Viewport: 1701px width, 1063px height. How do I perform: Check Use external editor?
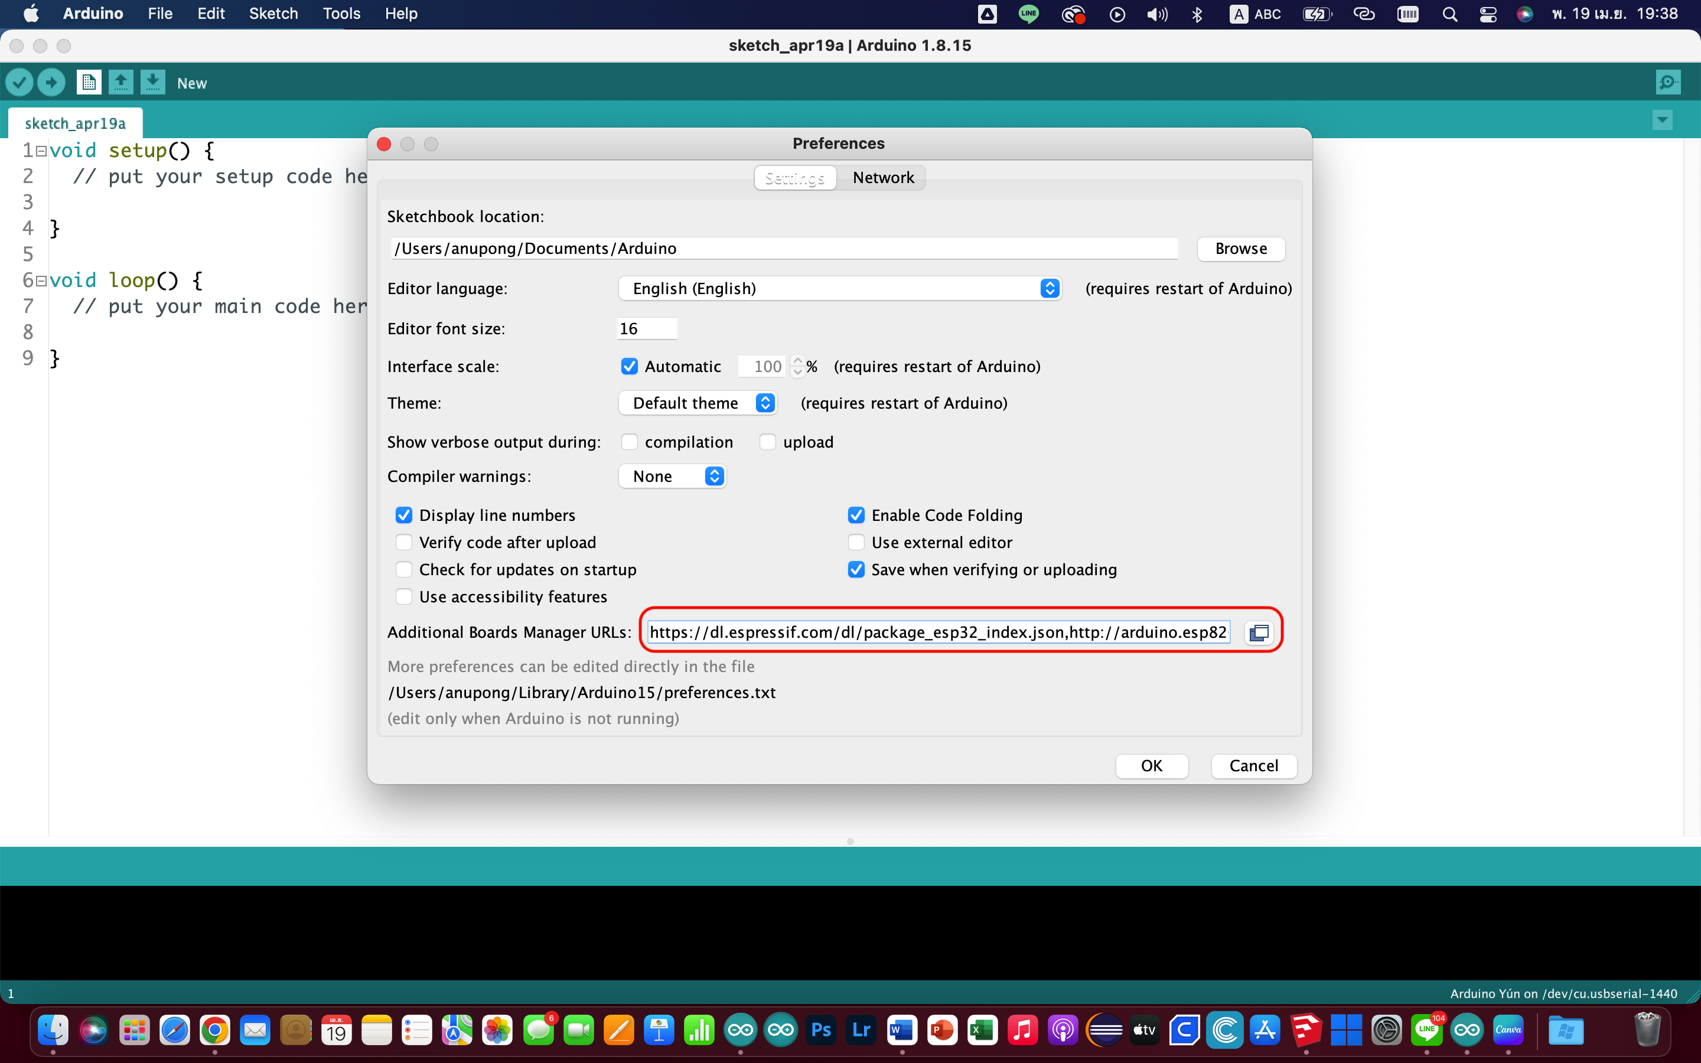(x=856, y=542)
